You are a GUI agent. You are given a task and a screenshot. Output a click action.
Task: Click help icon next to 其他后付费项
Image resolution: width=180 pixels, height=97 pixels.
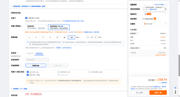pos(140,48)
